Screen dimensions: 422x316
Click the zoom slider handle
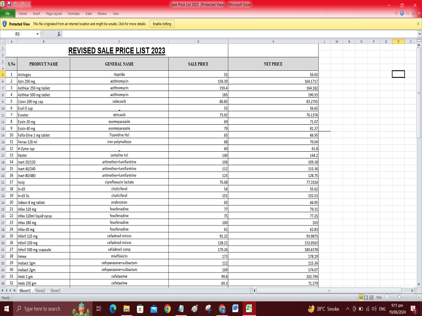[x=399, y=297]
